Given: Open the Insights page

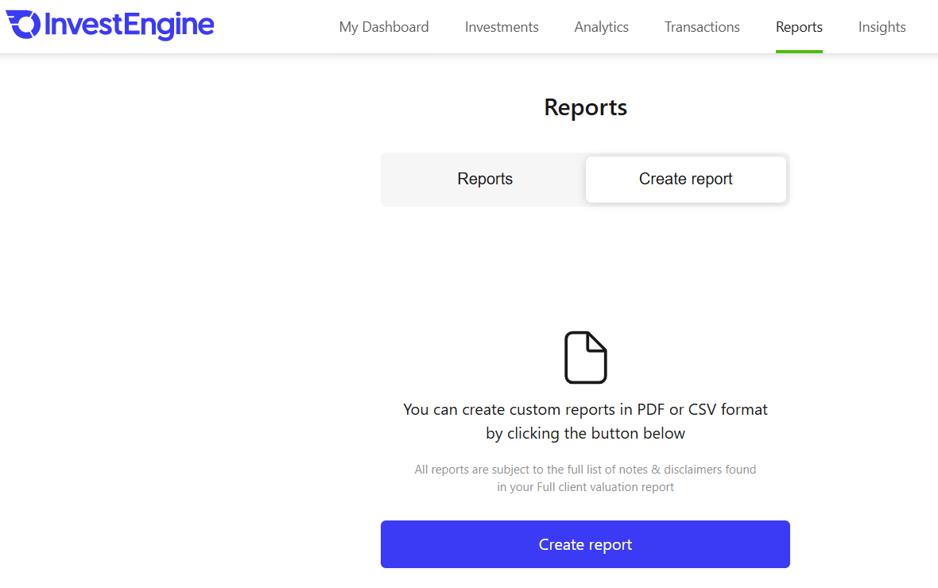Looking at the screenshot, I should click(882, 27).
